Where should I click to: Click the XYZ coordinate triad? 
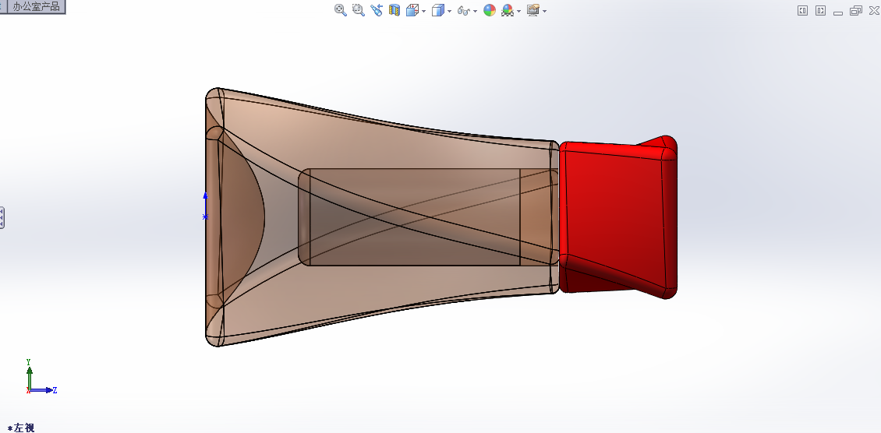(41, 377)
